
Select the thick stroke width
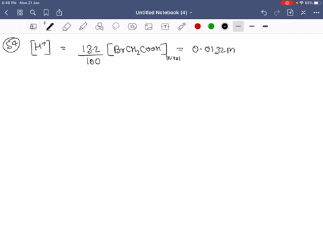pos(265,26)
